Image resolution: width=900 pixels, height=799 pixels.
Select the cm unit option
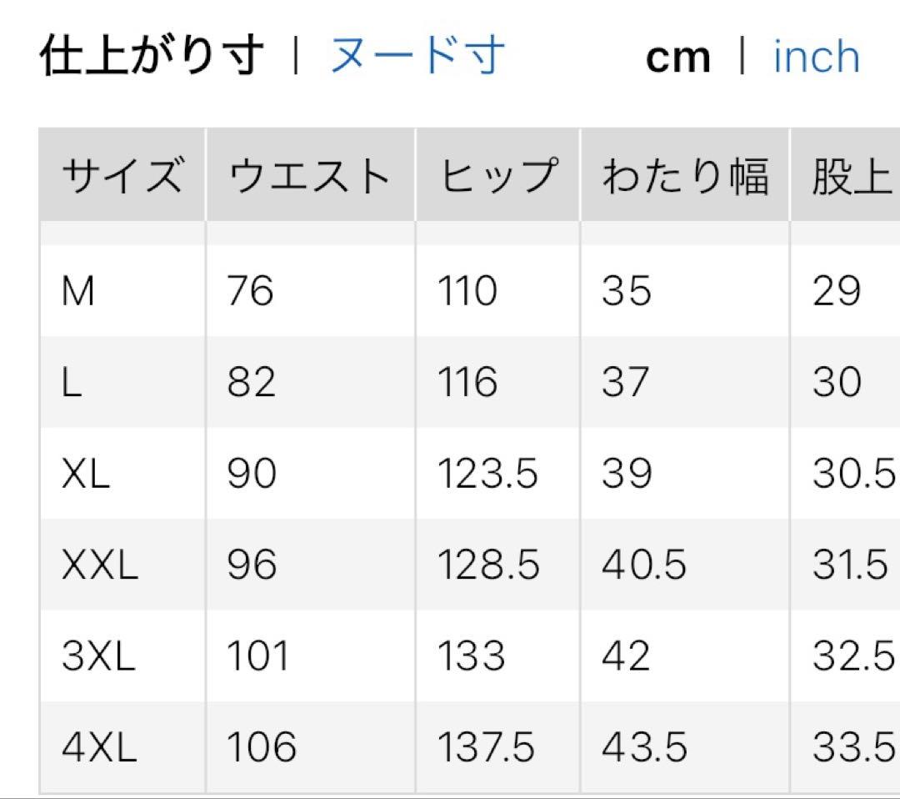point(678,58)
